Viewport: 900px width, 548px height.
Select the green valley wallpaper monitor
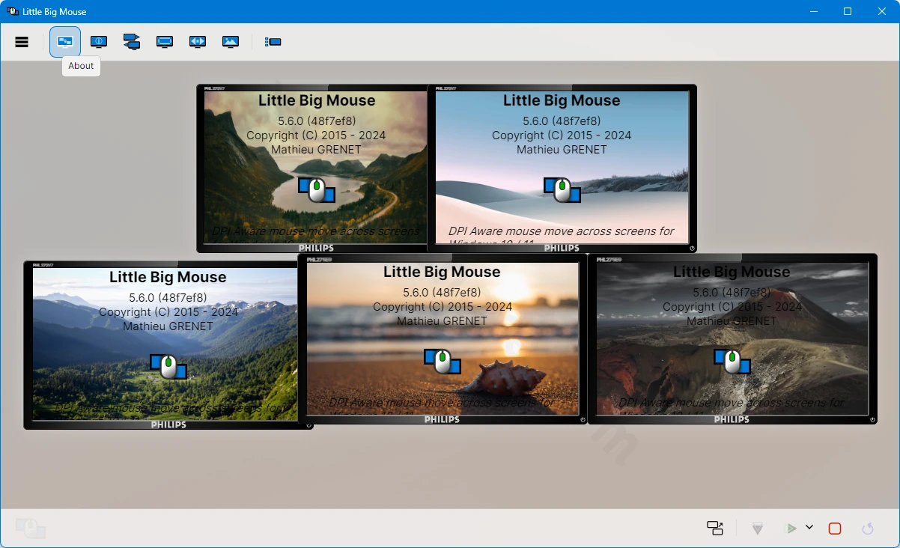[x=161, y=345]
